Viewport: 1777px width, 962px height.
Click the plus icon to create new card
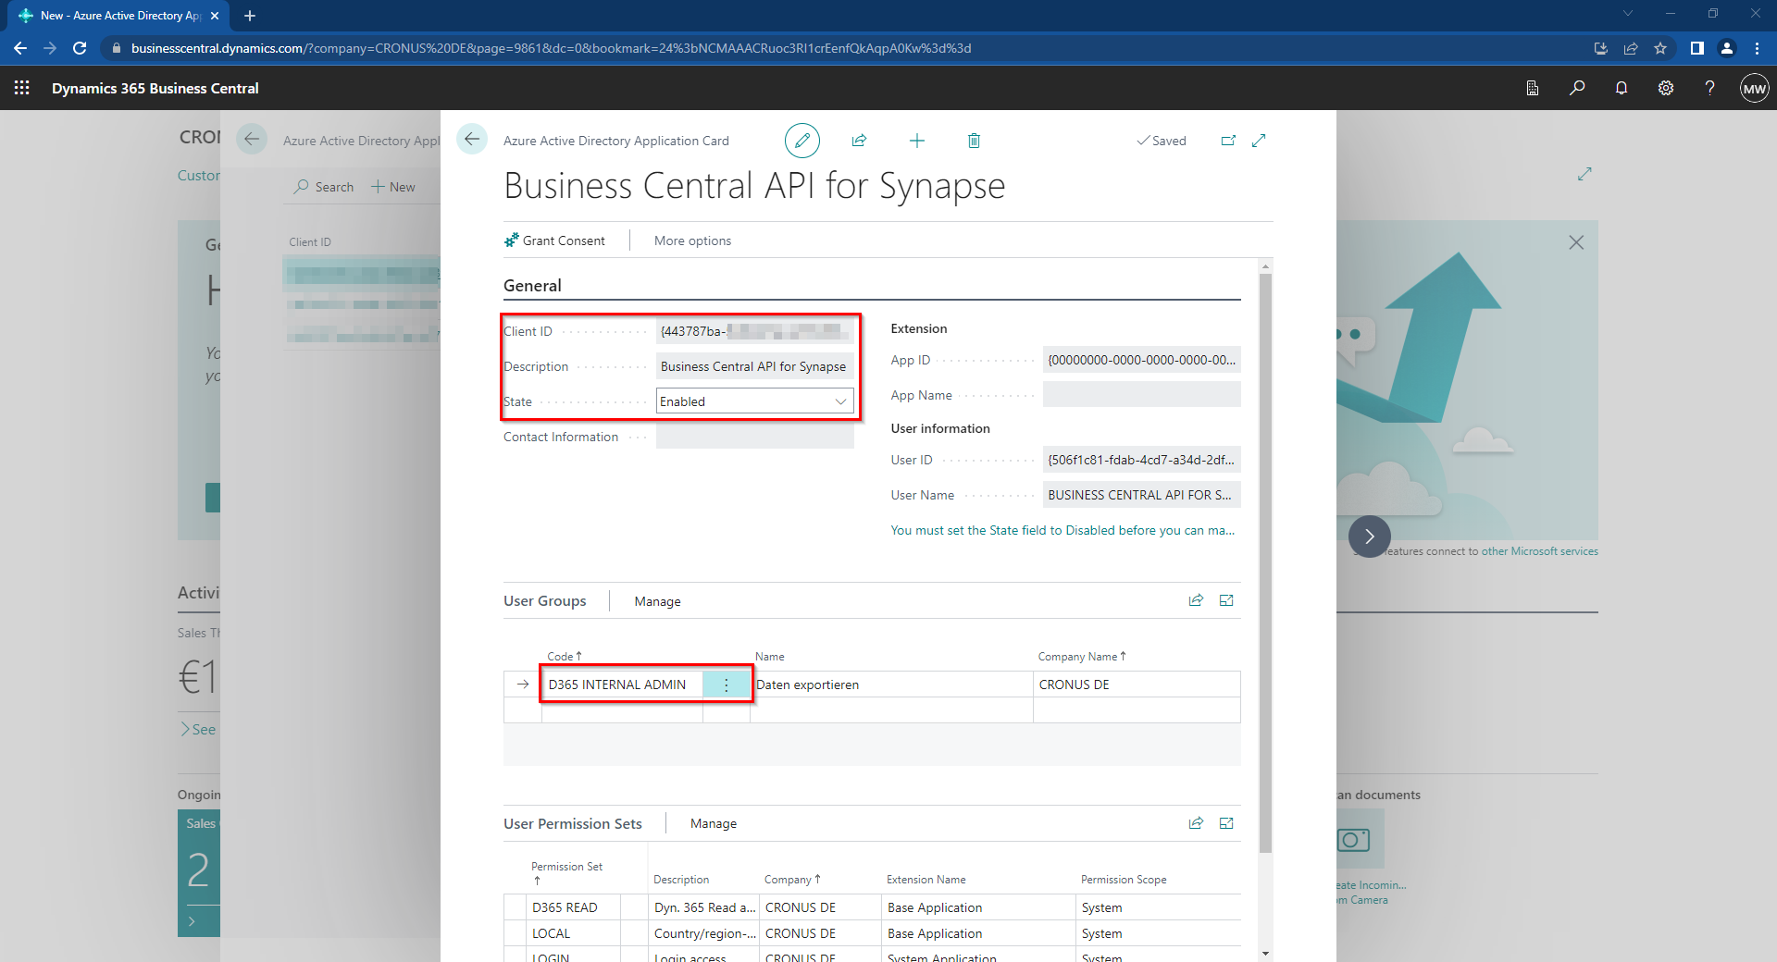pos(917,141)
